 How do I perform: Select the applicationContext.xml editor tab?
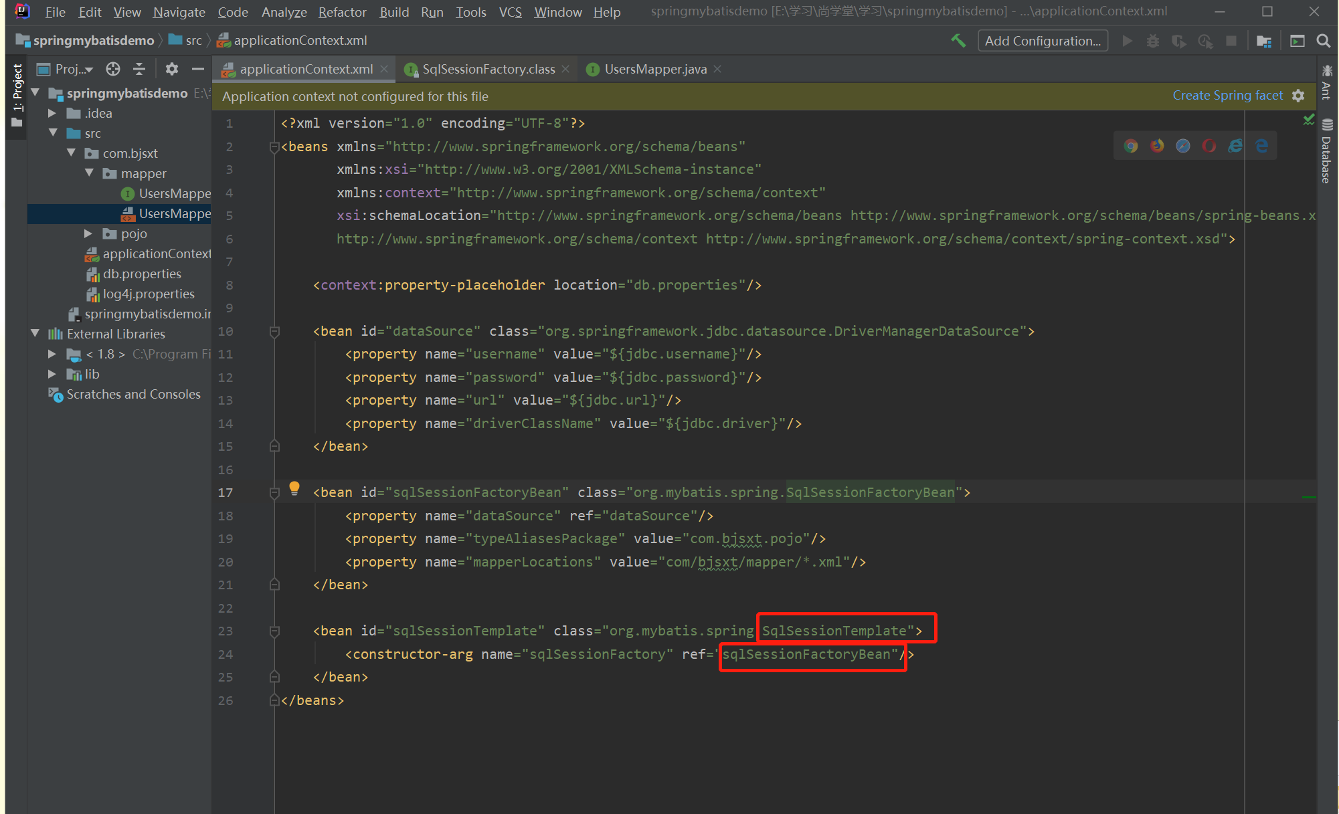point(306,69)
